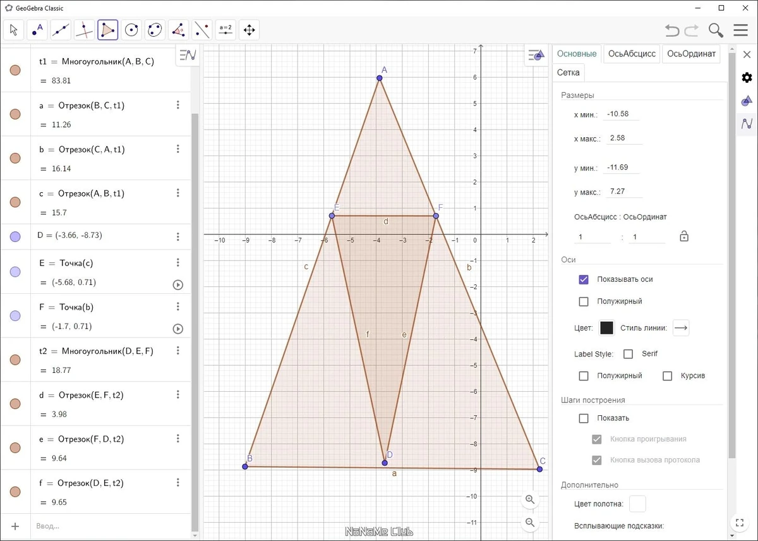
Task: Open more options for segment b
Action: [178, 149]
